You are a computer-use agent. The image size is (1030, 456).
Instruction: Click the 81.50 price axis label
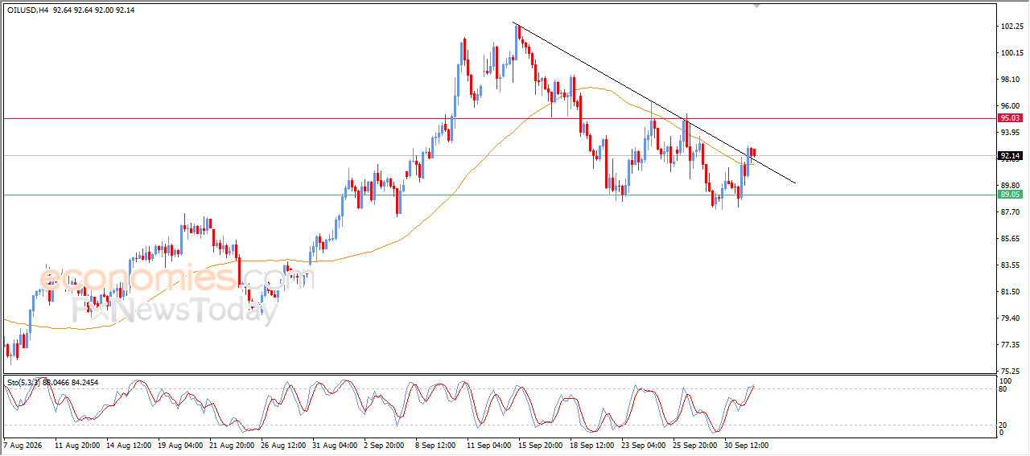tap(1011, 292)
